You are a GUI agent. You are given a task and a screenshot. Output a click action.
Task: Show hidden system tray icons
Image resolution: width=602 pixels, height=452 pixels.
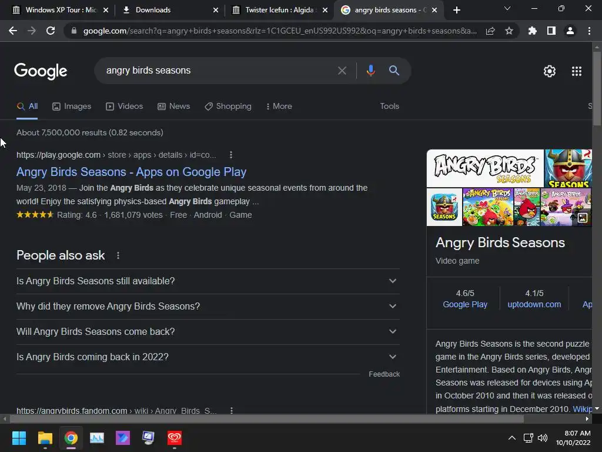tap(512, 438)
